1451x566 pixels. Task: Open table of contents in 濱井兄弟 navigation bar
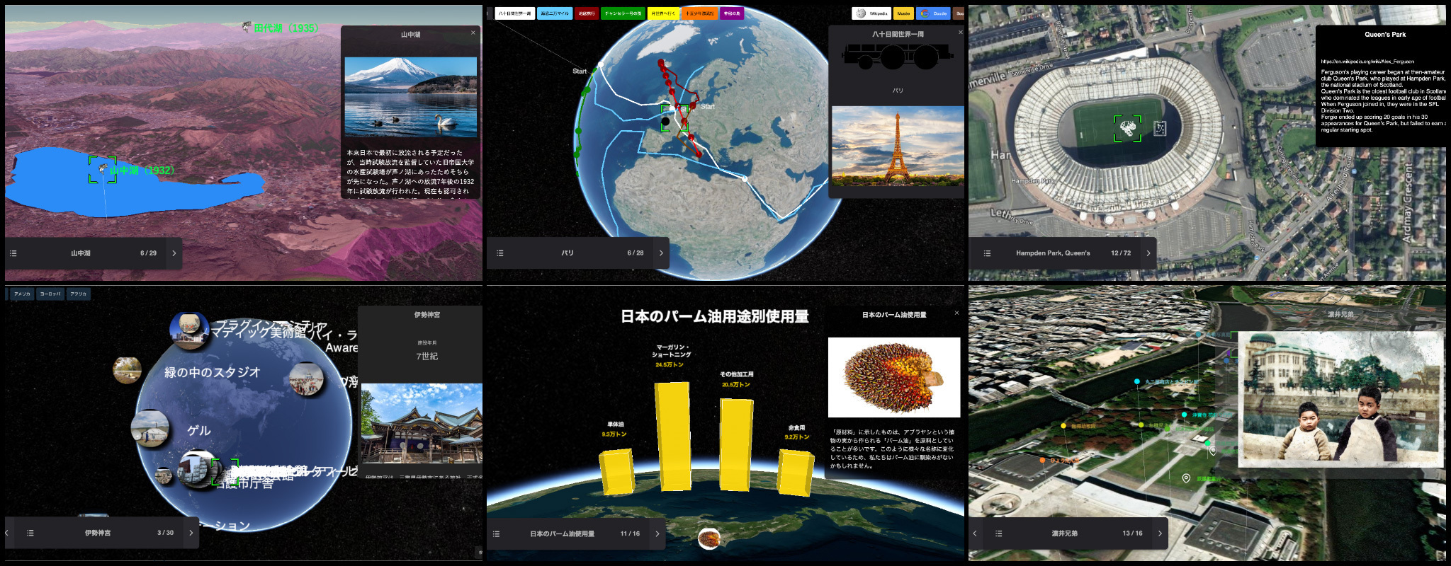[999, 533]
